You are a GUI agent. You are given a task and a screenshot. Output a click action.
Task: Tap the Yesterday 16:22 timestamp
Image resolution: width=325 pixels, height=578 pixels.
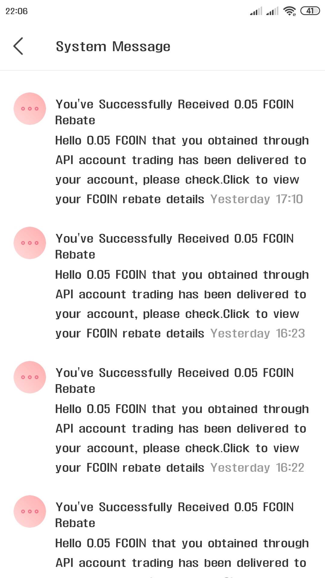coord(257,468)
